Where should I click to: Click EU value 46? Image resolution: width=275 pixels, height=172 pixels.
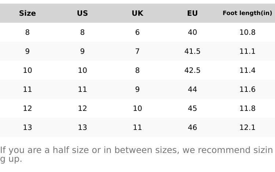coord(192,128)
